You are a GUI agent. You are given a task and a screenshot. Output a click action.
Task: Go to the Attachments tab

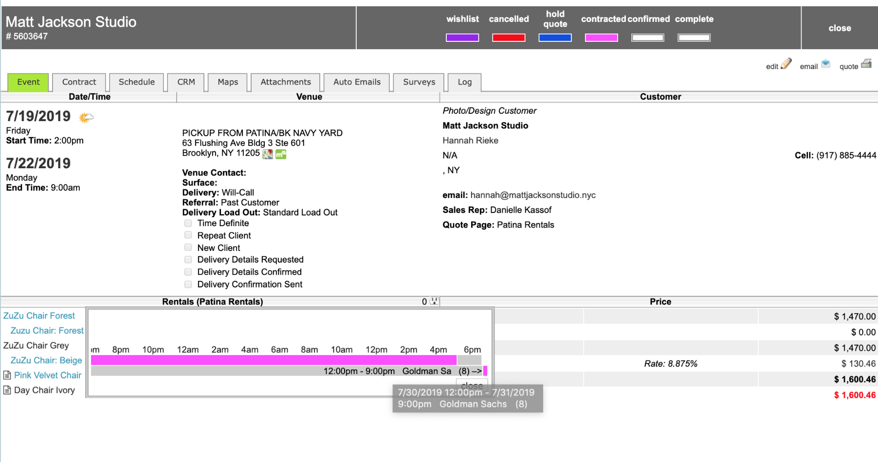click(285, 82)
